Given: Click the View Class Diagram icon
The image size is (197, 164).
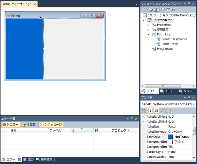Looking at the screenshot, I should click(174, 10).
